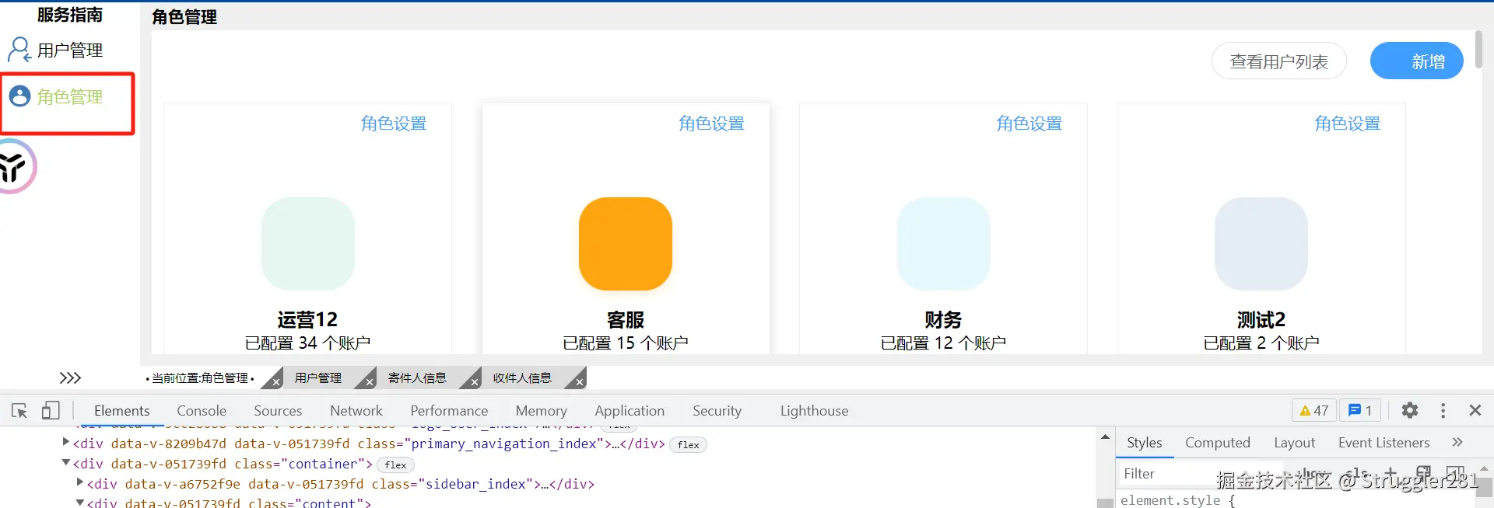Close the 用户管理 page tab

click(369, 382)
